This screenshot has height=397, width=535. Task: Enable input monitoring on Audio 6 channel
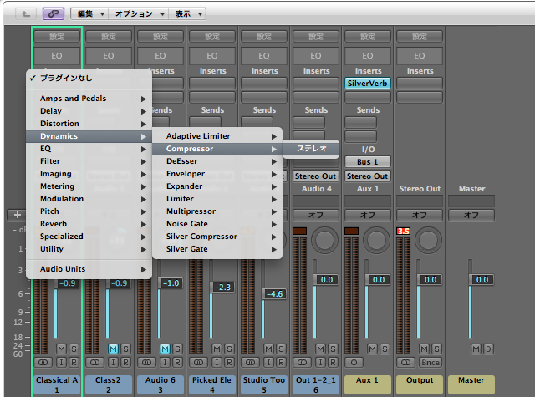pyautogui.click(x=166, y=362)
